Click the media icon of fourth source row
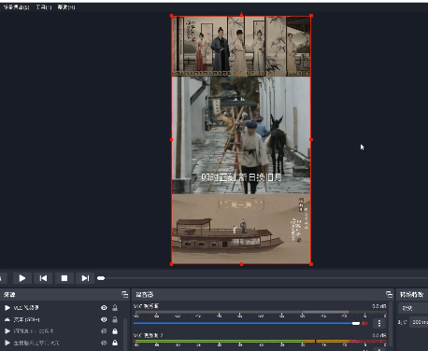 coord(7,343)
